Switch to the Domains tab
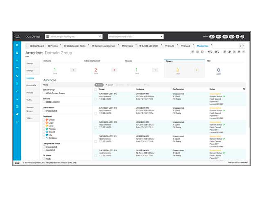The width and height of the screenshot is (263, 197). (x=127, y=46)
